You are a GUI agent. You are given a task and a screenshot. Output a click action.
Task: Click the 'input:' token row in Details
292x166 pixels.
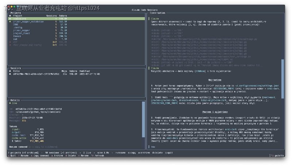coord(28,130)
